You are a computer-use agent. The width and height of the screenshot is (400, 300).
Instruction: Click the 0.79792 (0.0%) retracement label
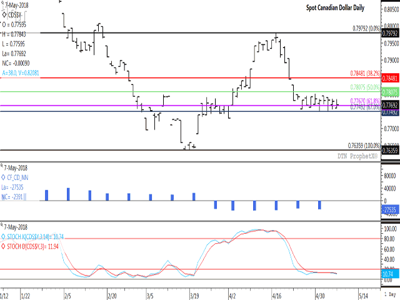pyautogui.click(x=366, y=28)
